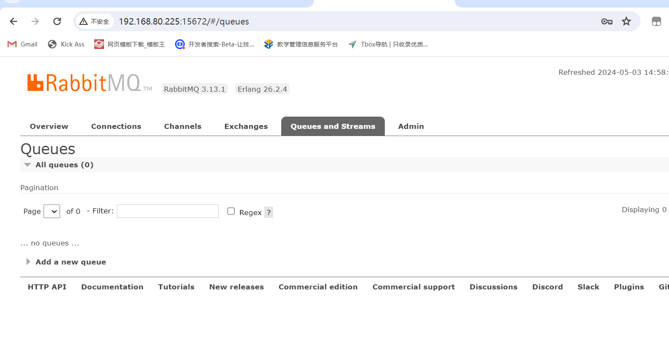The width and height of the screenshot is (669, 338).
Task: Open the browser profile avatar icon
Action: pyautogui.click(x=656, y=22)
